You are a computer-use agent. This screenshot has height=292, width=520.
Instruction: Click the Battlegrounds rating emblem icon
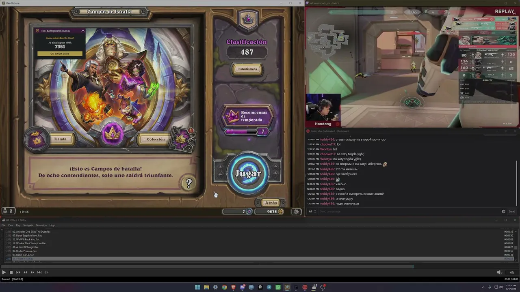click(247, 18)
